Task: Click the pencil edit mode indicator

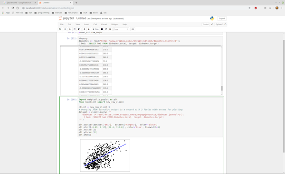Action: (212, 24)
